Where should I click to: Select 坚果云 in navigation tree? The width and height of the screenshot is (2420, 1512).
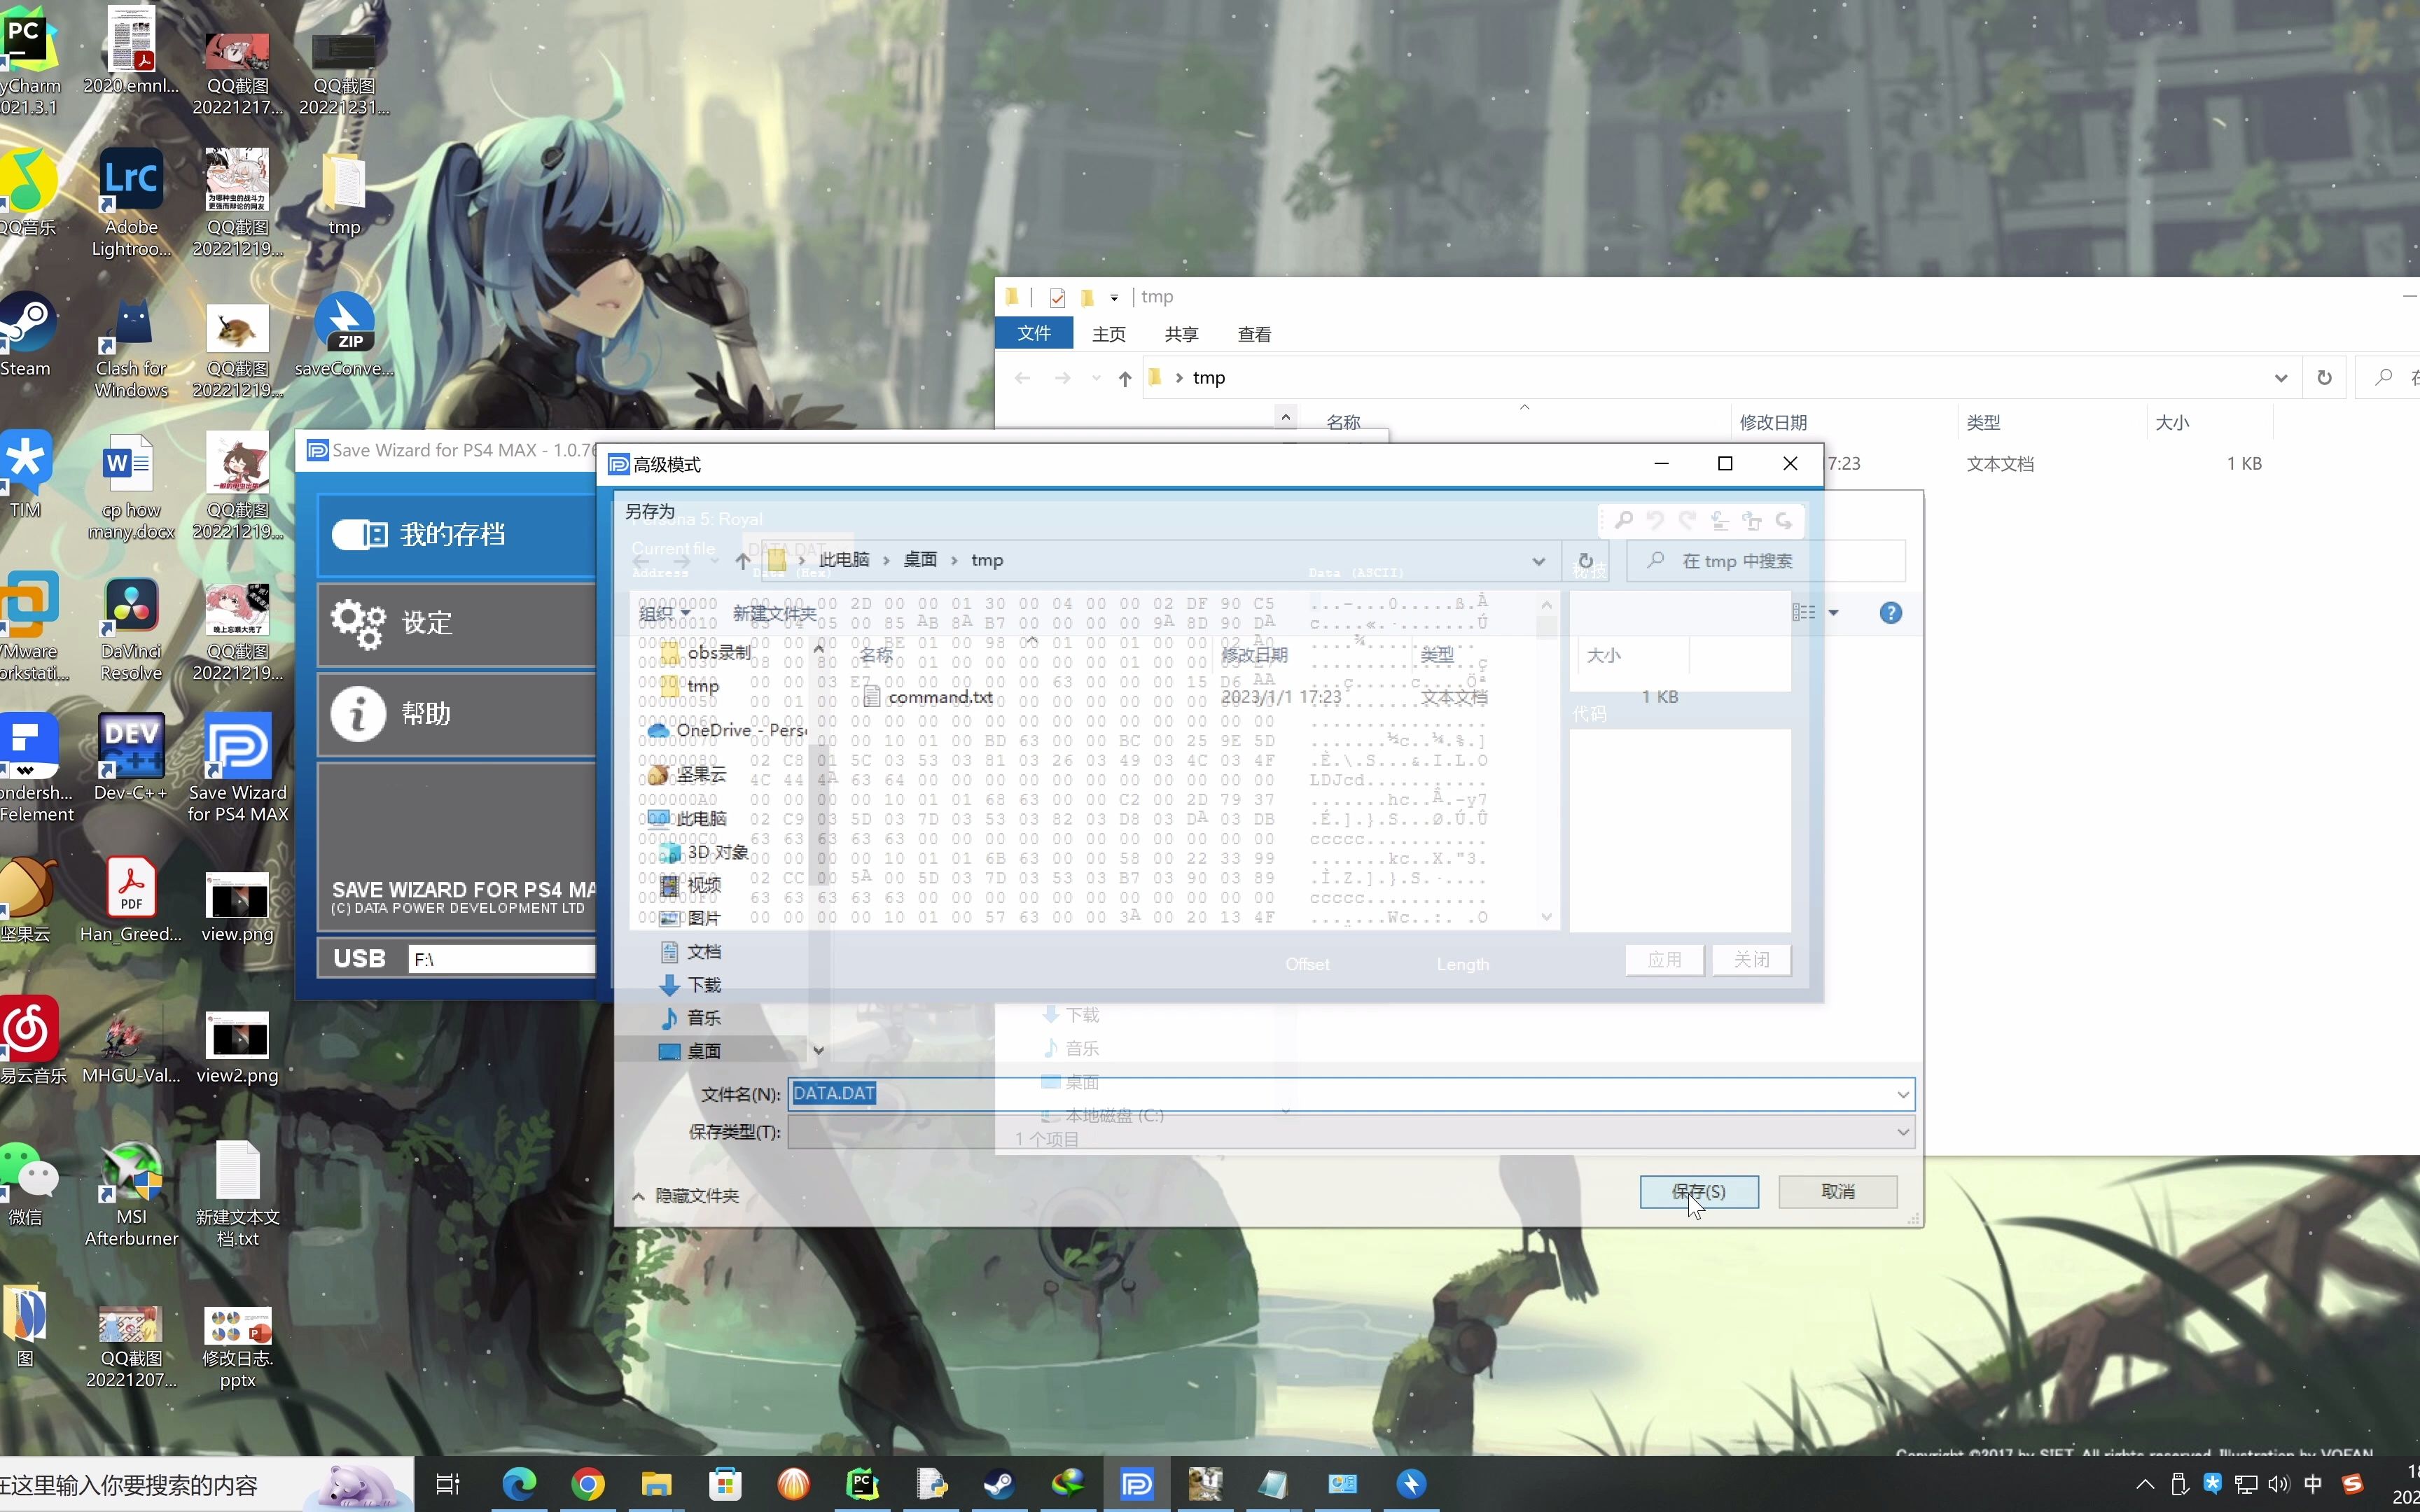coord(687,774)
